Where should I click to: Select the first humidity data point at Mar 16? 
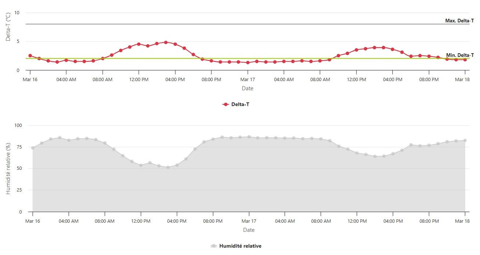pos(33,148)
